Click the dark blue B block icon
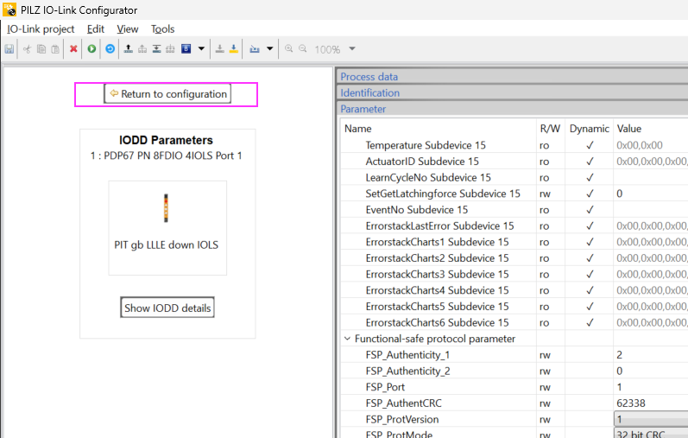The image size is (688, 438). (186, 48)
